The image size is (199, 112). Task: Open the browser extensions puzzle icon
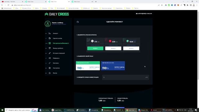point(187,5)
